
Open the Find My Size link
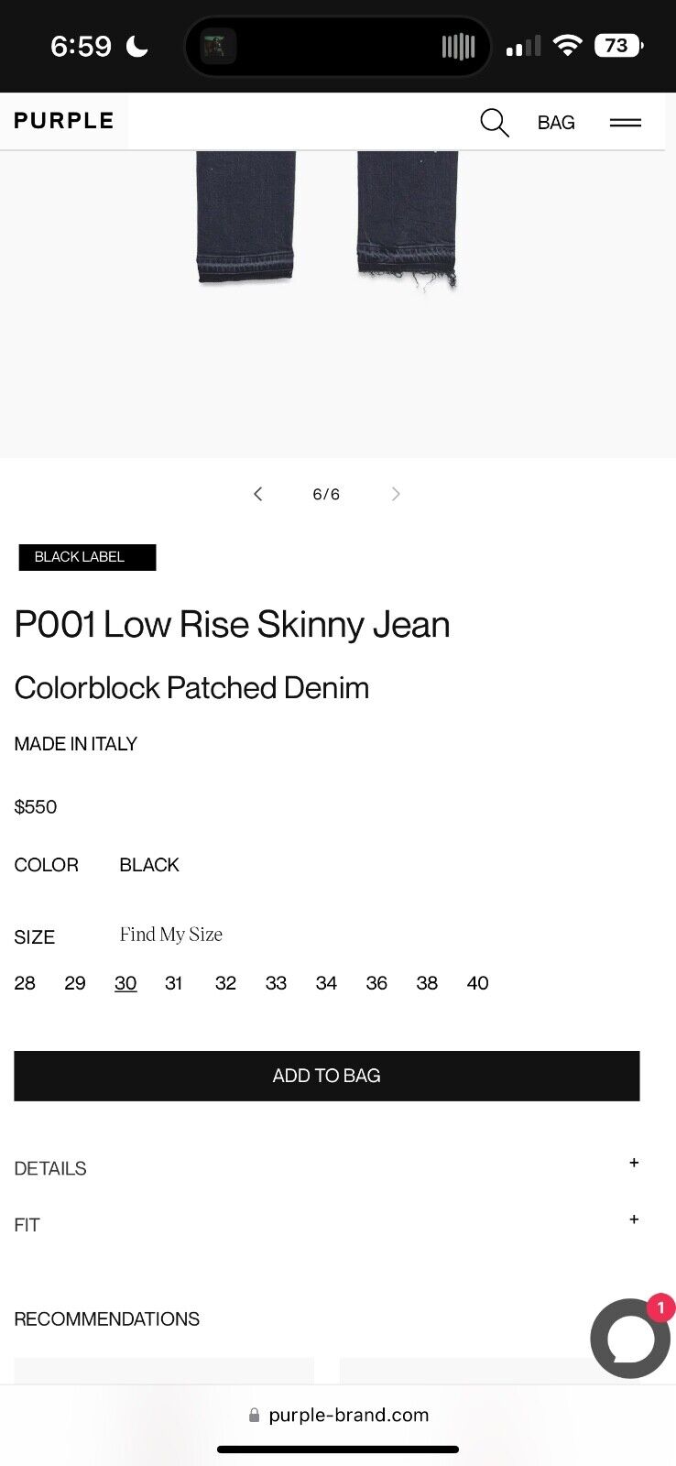coord(171,935)
